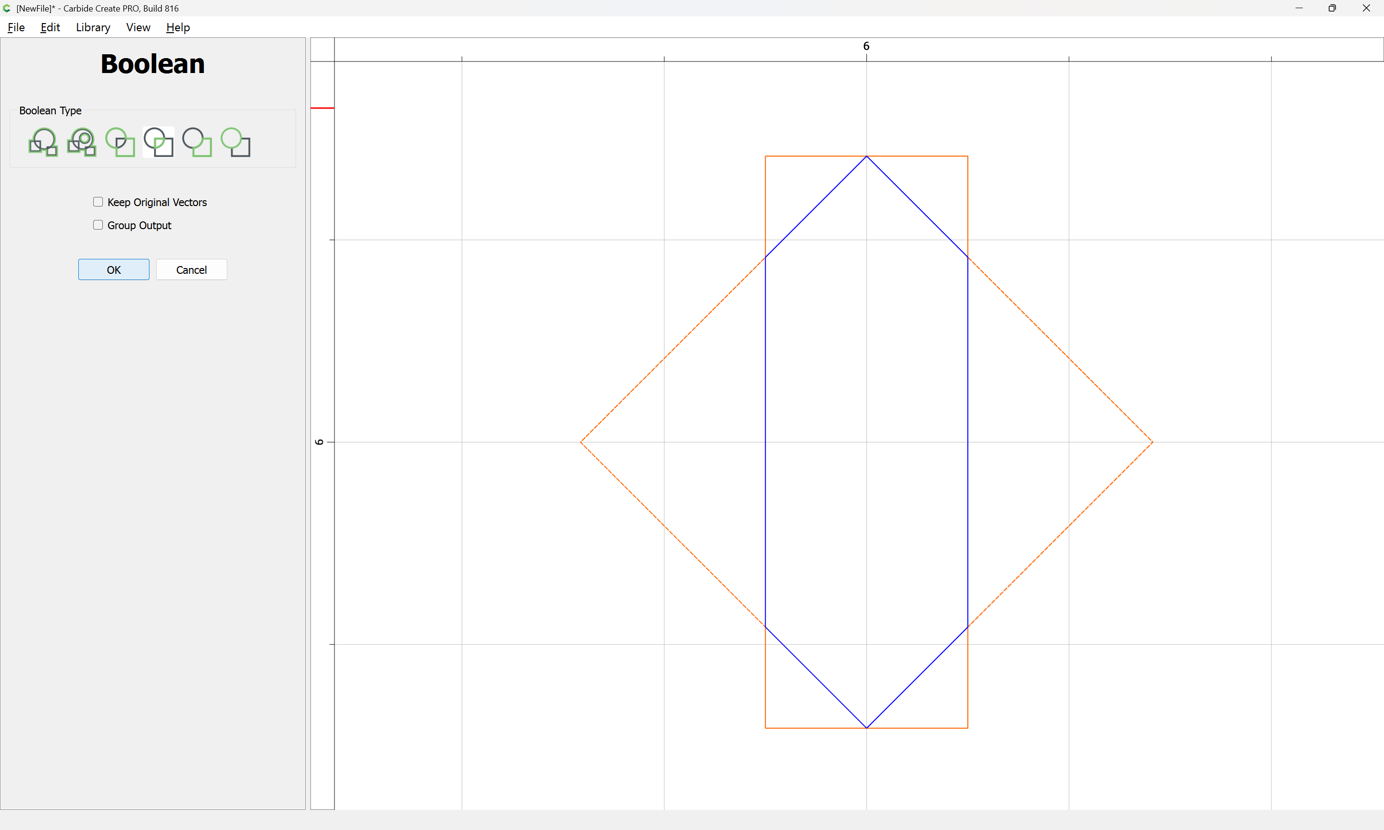
Task: Click the top ruler's 6 mark
Action: point(866,47)
